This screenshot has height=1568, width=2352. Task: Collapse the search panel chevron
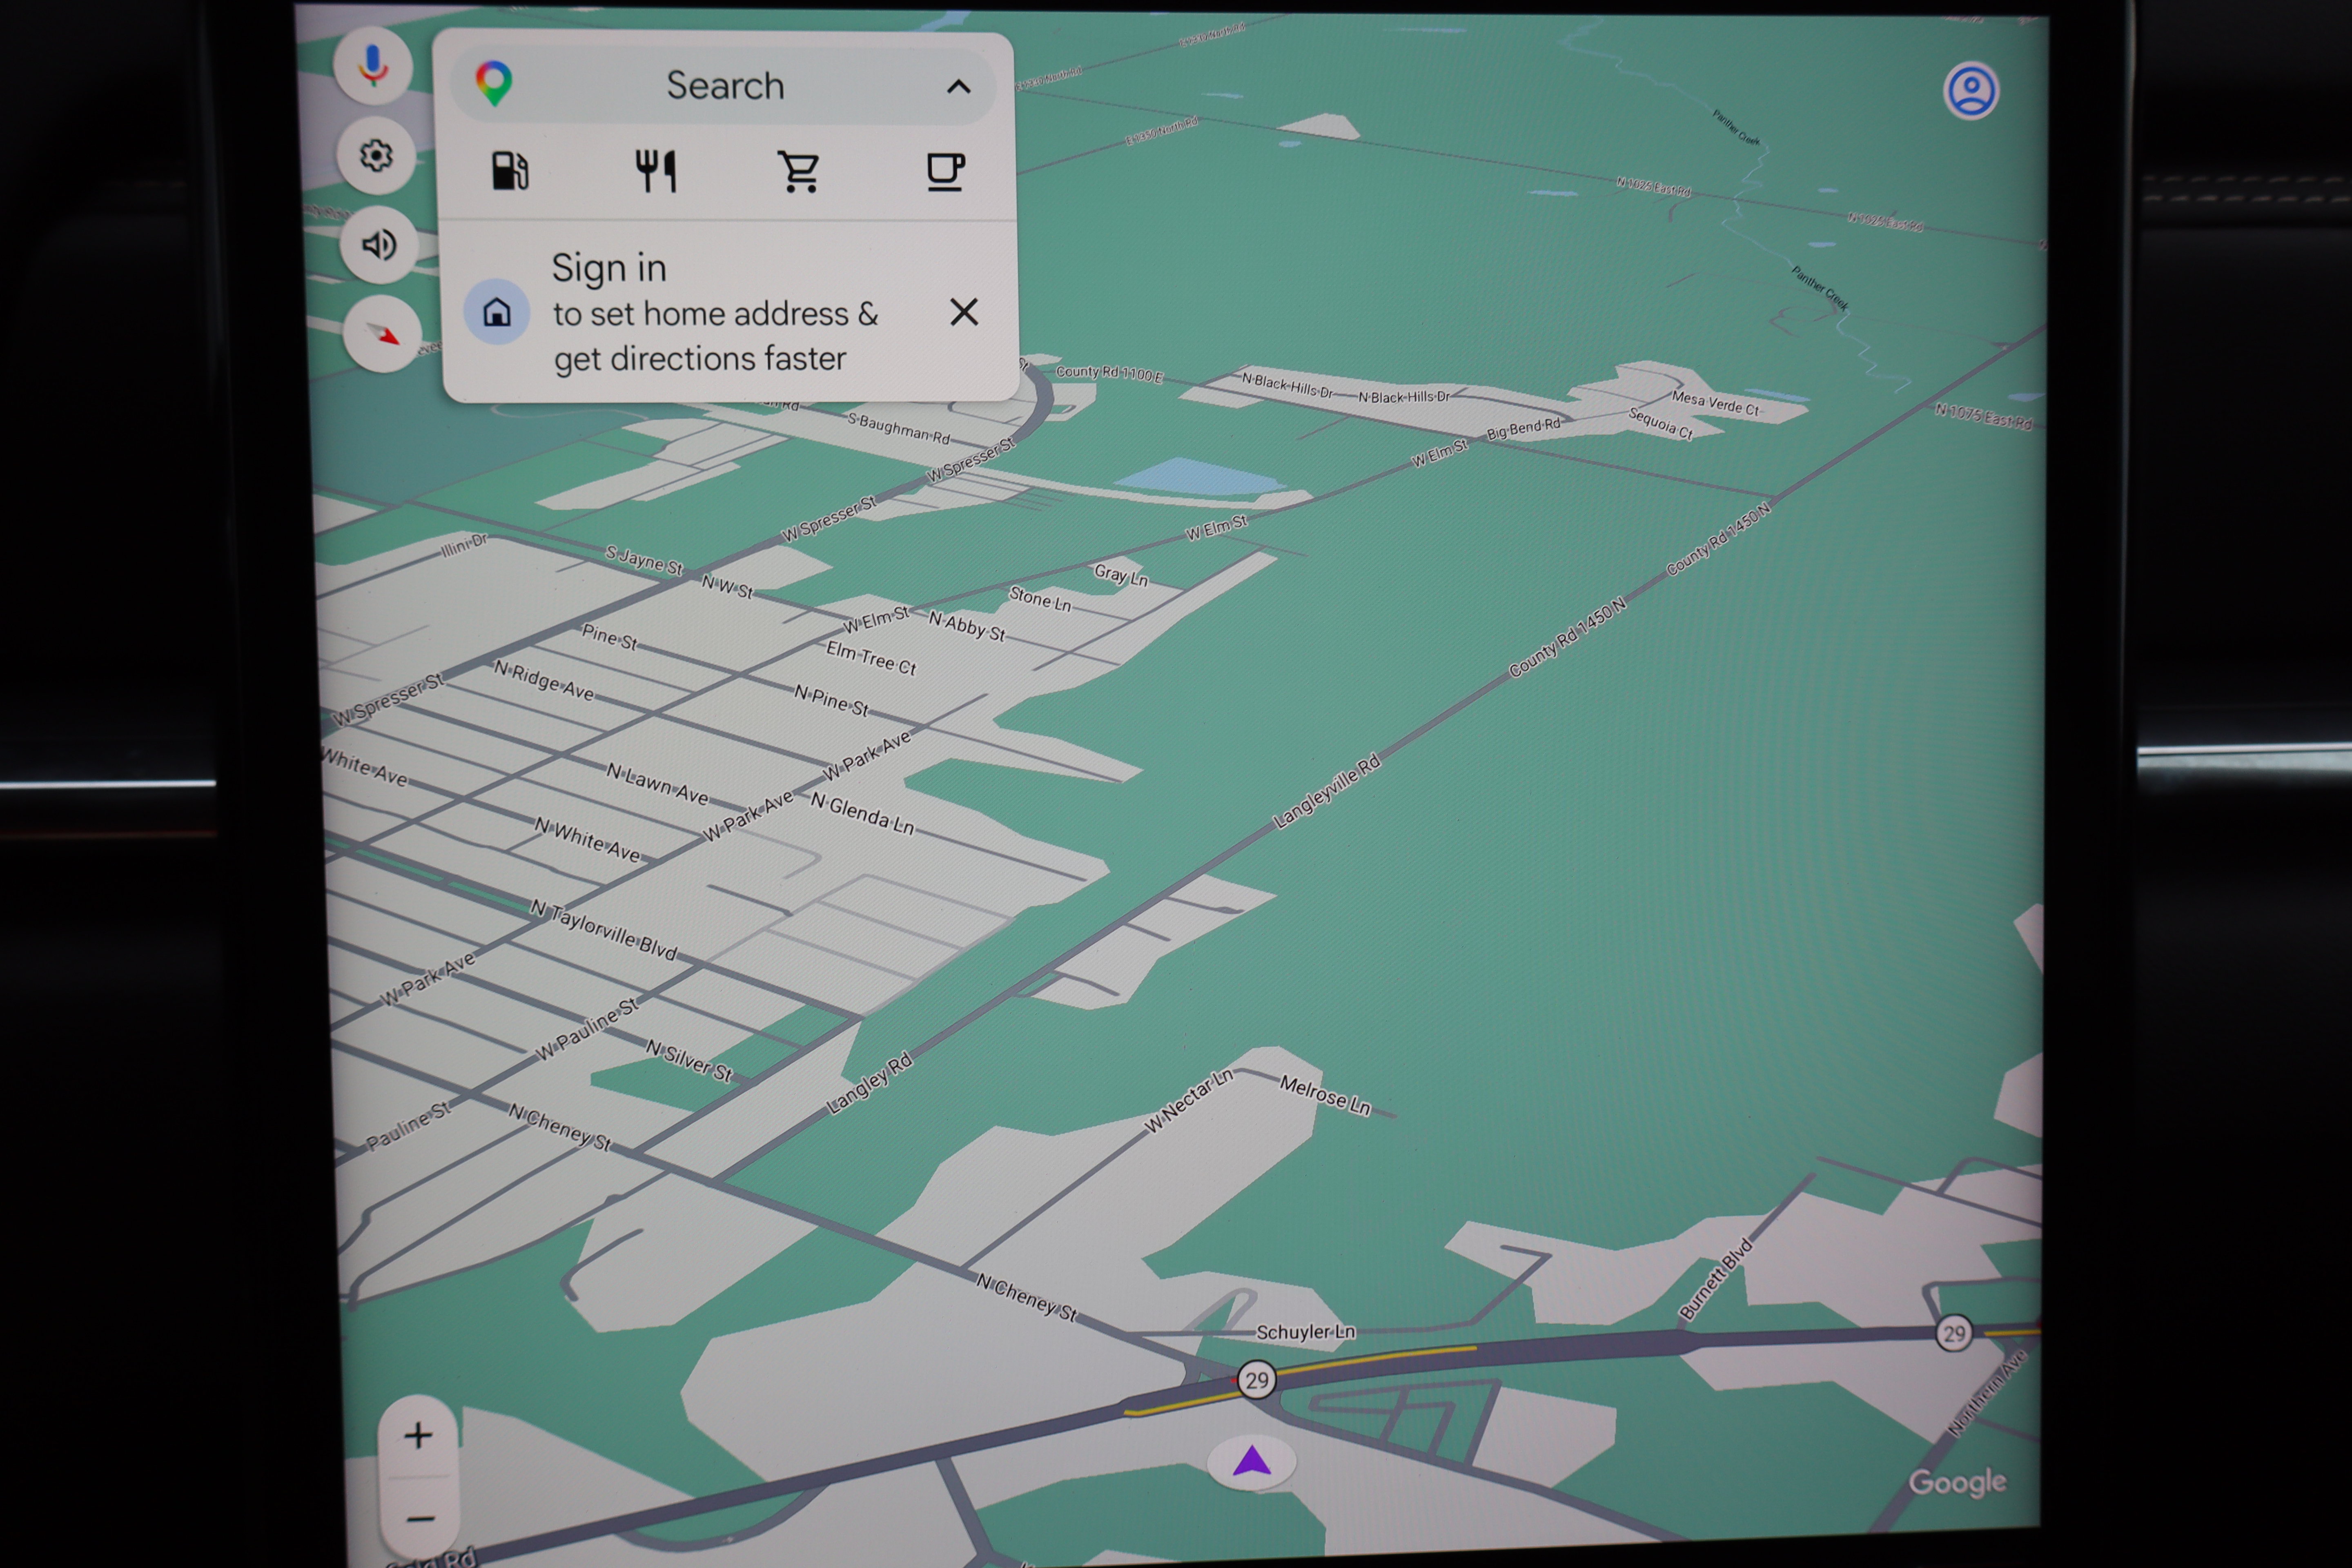(958, 87)
